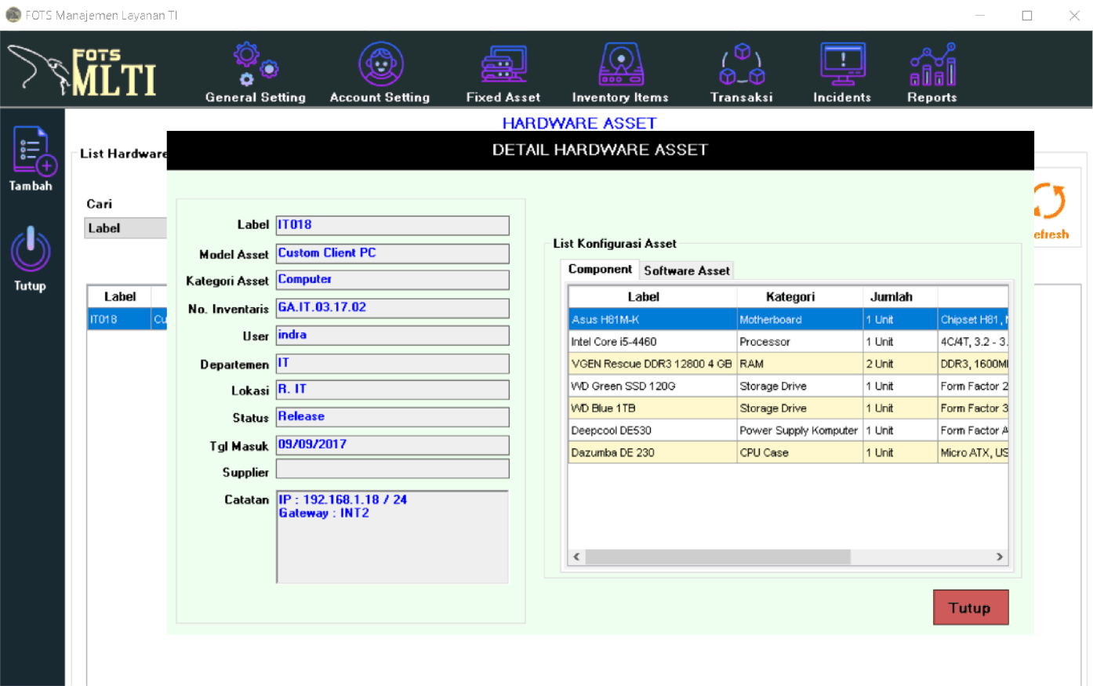
Task: Select the Component tab
Action: tap(600, 270)
